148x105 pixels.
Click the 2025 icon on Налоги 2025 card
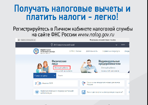38,83
